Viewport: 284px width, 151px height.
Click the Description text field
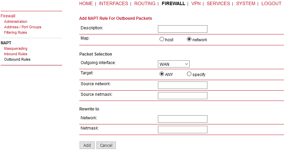tap(182, 29)
